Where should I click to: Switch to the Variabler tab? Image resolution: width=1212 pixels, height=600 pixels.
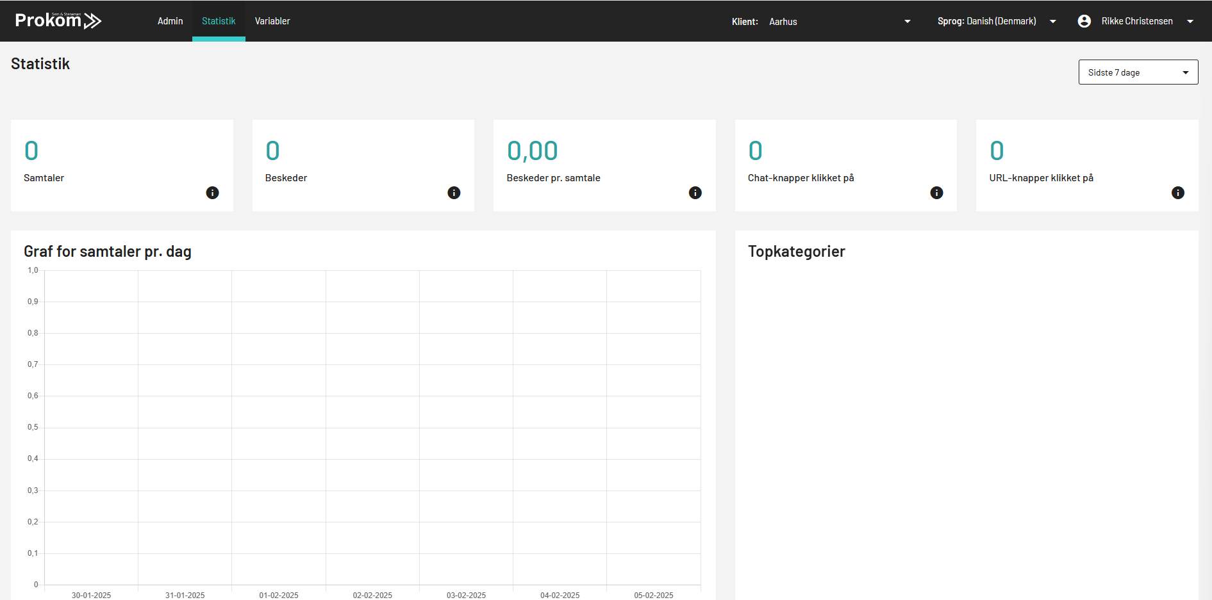pos(272,21)
